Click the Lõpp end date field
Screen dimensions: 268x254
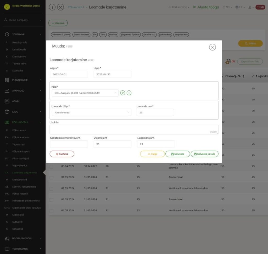113,74
